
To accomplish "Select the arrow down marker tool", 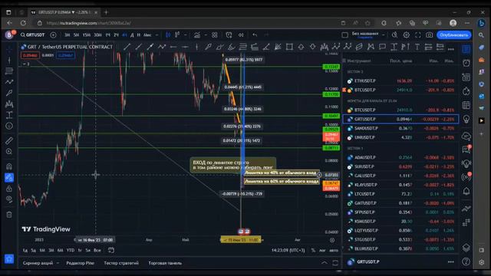I will point(312,47).
